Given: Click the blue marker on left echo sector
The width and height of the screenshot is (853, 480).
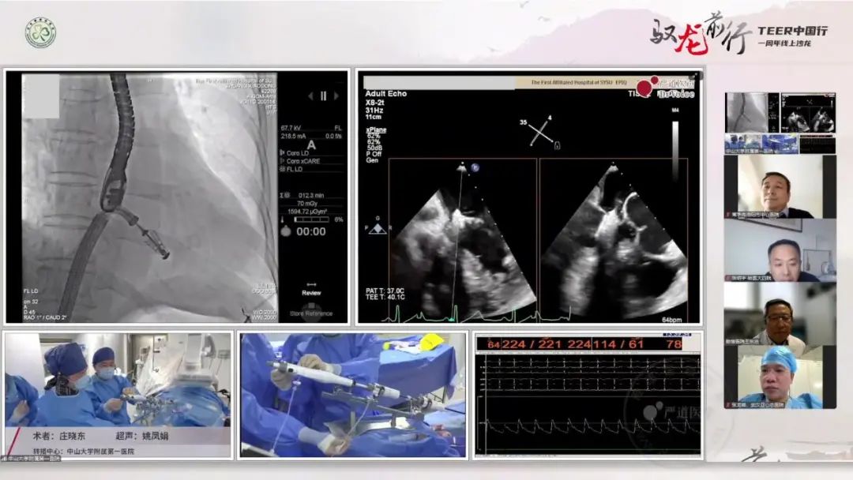Looking at the screenshot, I should click(475, 167).
